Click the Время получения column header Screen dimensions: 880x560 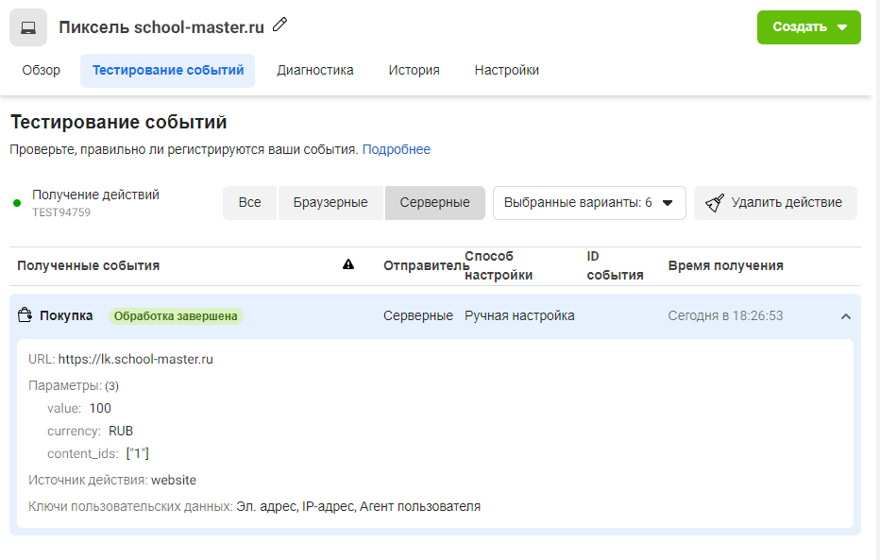click(x=725, y=265)
